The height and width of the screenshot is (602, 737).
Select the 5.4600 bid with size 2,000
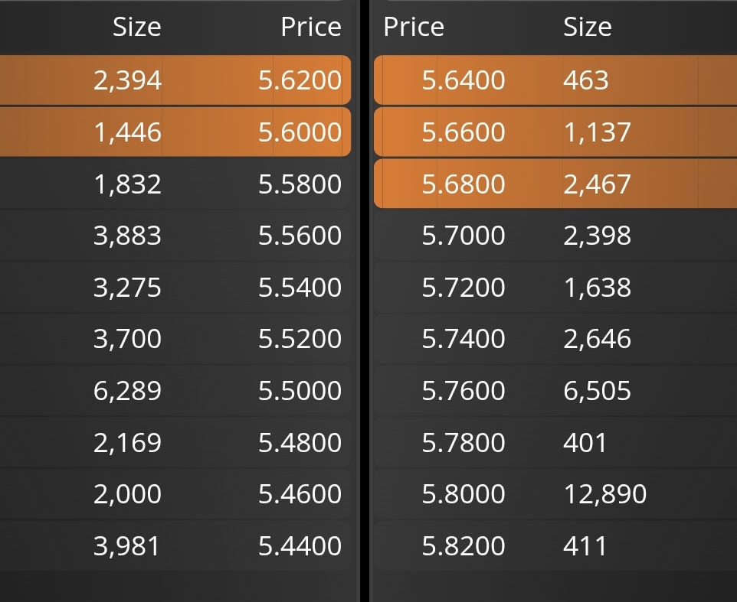coord(175,493)
